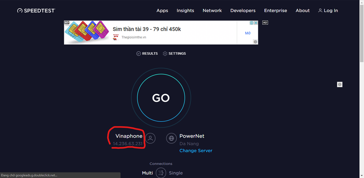Click the Results checkmark icon
The width and height of the screenshot is (364, 178).
click(139, 54)
